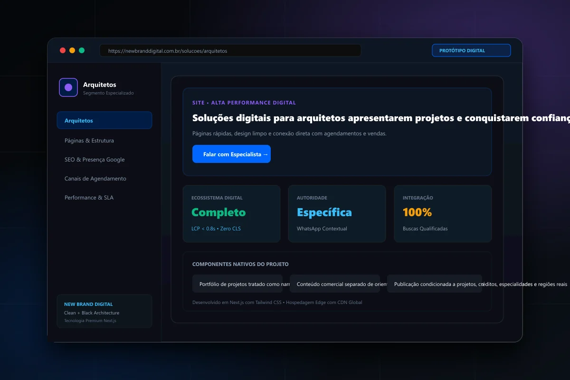Click the red close window dot

(x=63, y=50)
